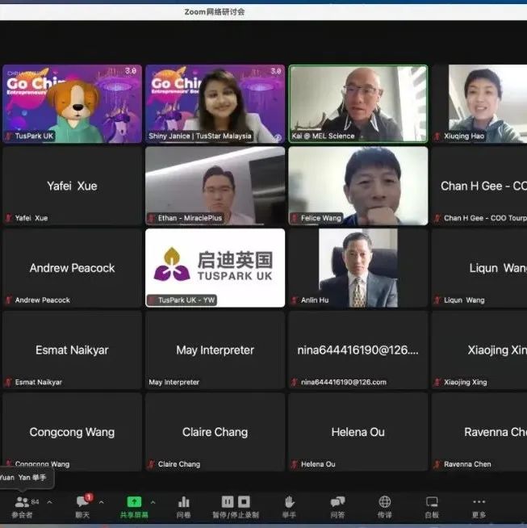Select the Xiaojing Xing participant tile

pyautogui.click(x=479, y=350)
